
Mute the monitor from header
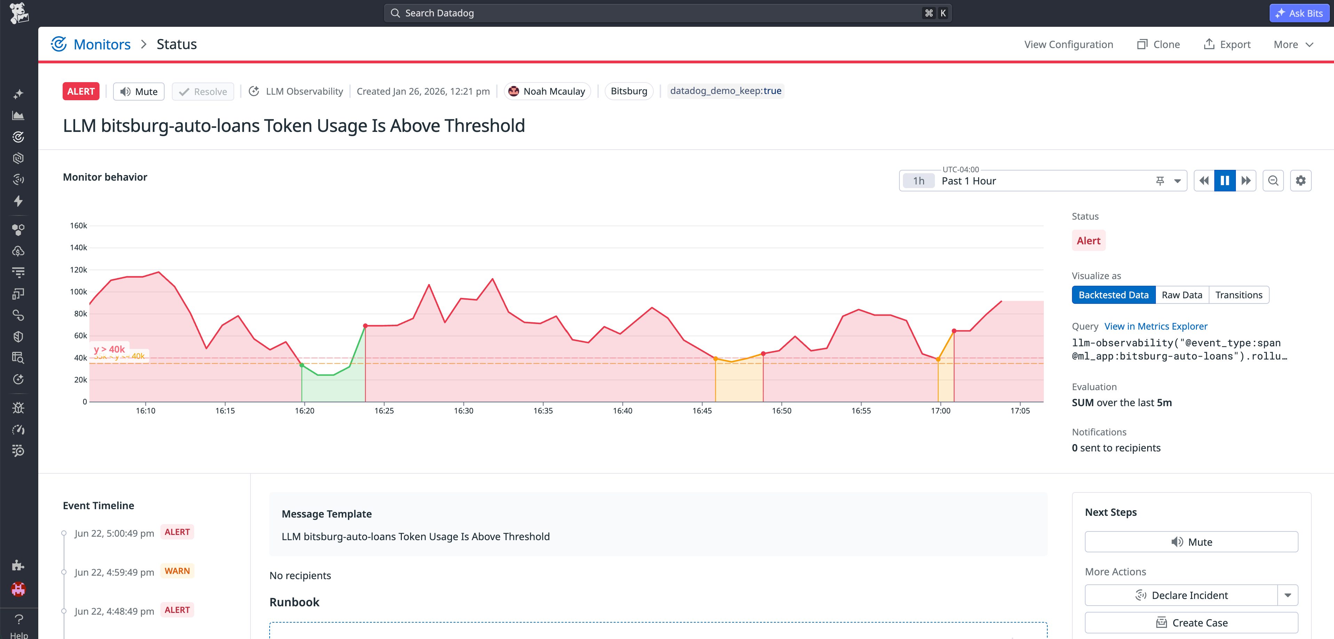(139, 92)
